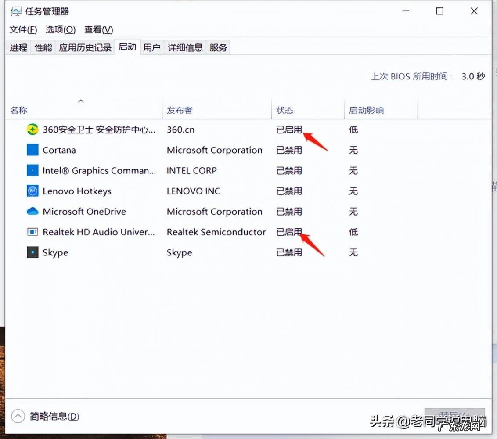
Task: Click the 名称 column sort arrow
Action: tap(81, 101)
